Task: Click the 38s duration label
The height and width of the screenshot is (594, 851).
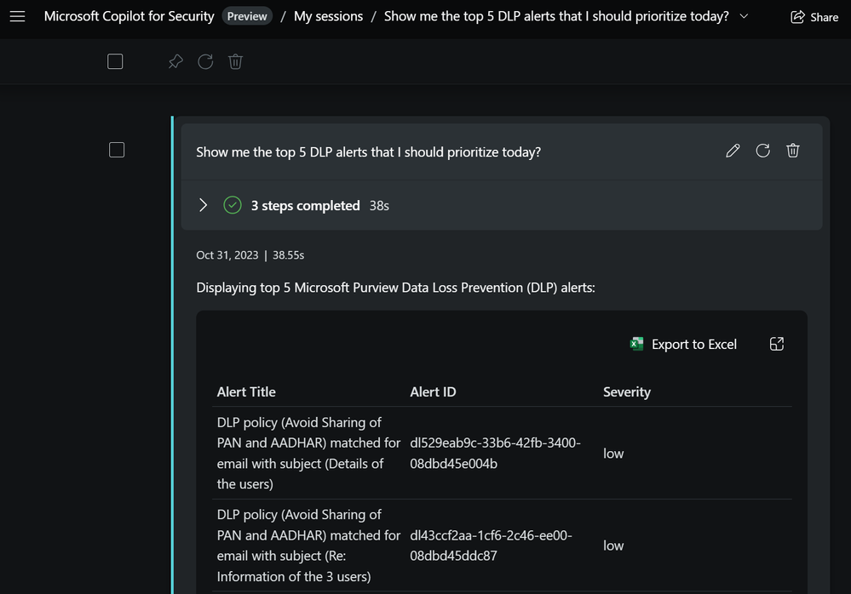Action: coord(379,205)
